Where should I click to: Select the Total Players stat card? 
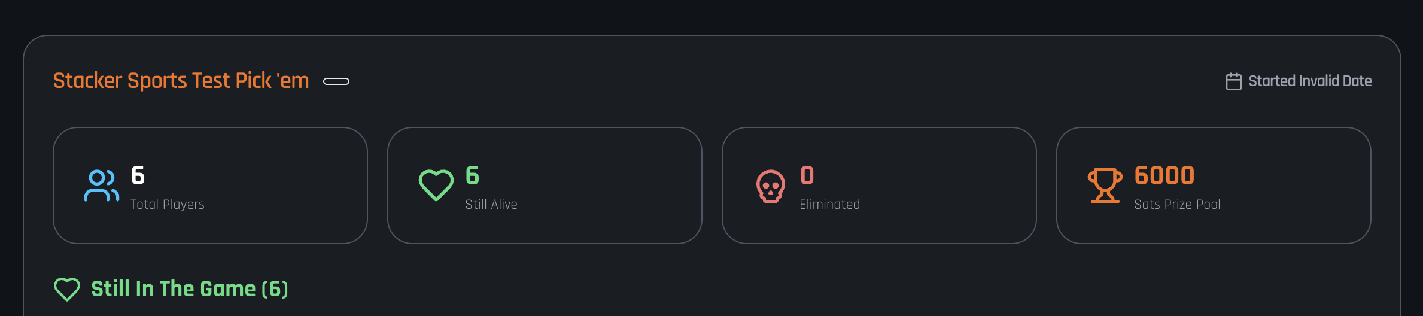tap(210, 186)
